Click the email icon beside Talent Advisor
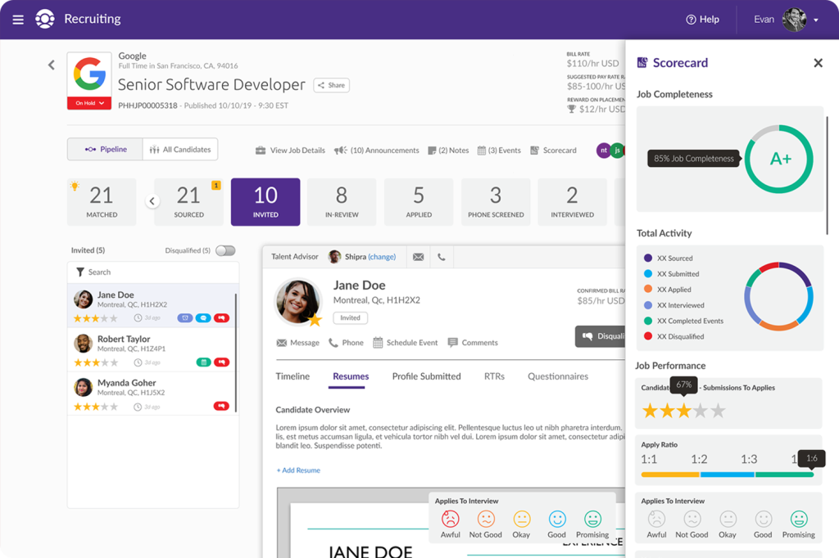839x558 pixels. point(419,257)
